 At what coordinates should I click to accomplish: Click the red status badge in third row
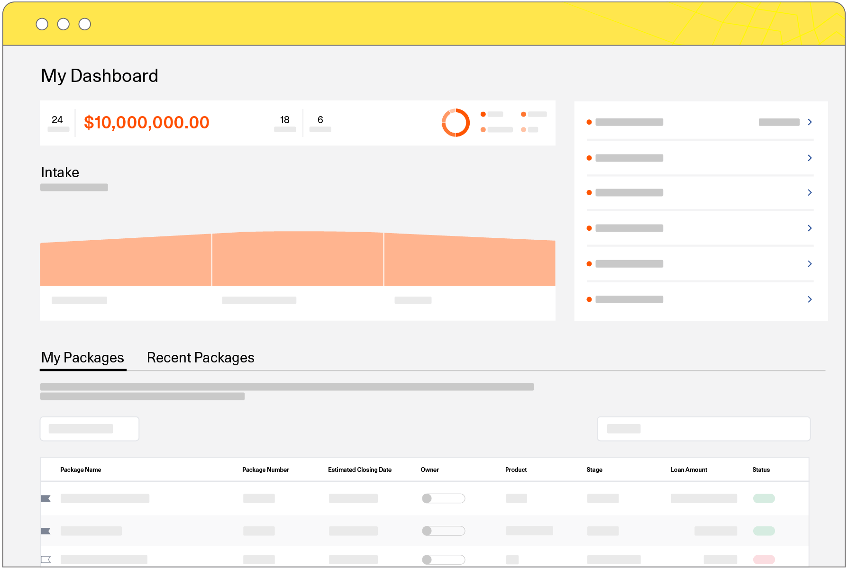pyautogui.click(x=764, y=560)
